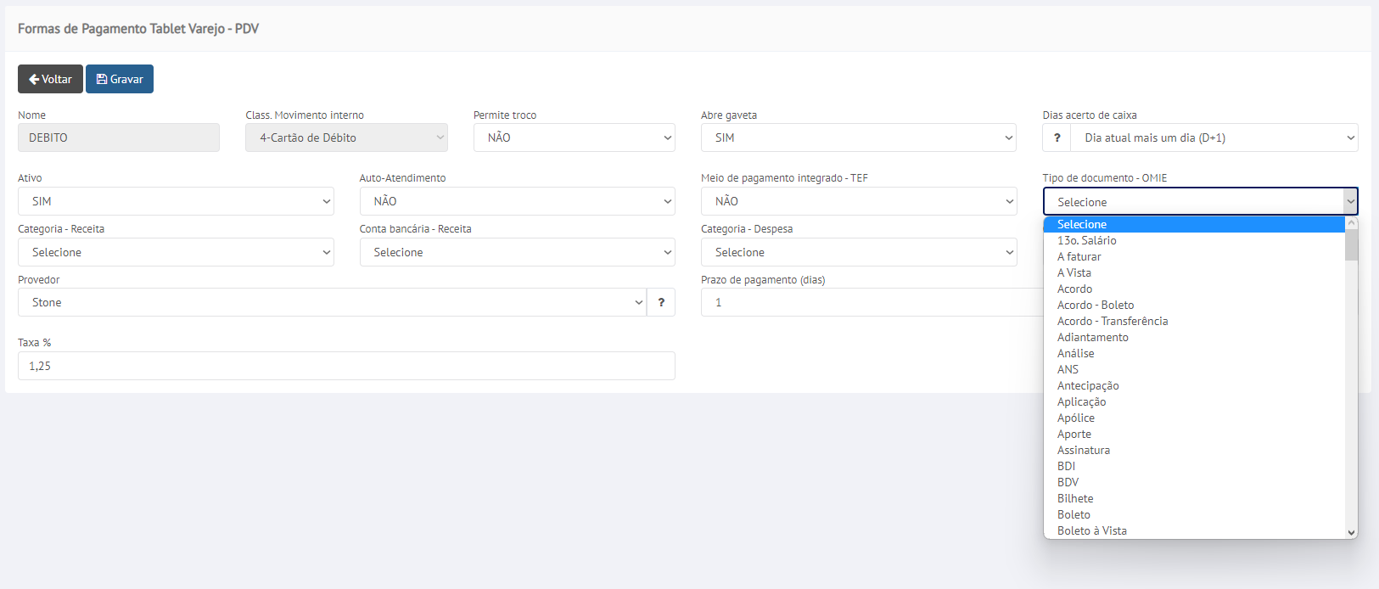
Task: Select 'Adiantamento' option in the list
Action: click(1092, 337)
